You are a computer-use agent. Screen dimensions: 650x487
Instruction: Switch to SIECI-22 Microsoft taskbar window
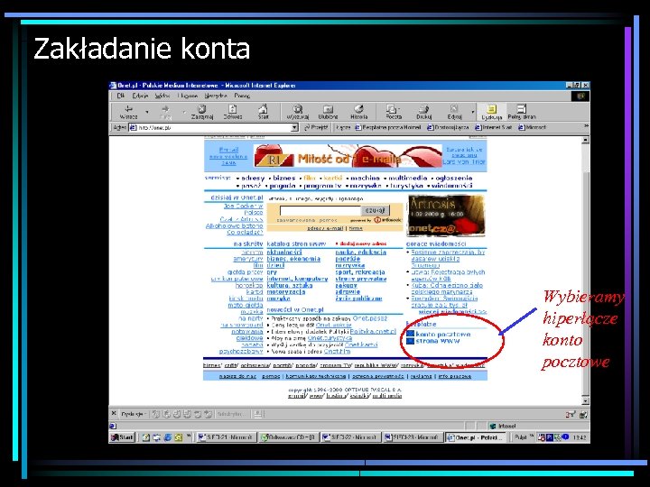350,436
